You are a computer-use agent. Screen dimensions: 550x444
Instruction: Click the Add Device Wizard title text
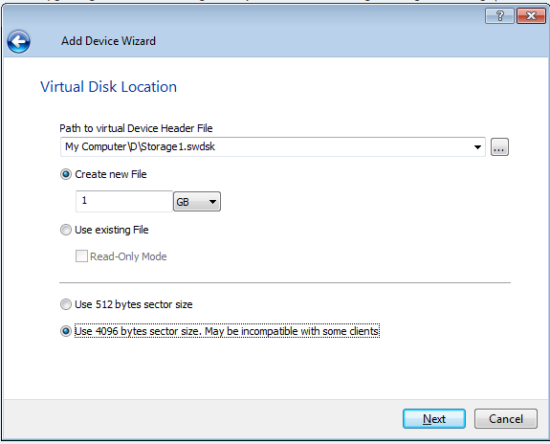[108, 41]
